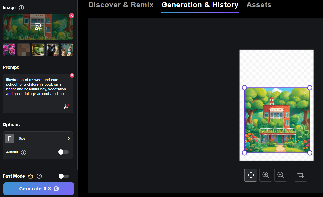Select the pink roses thumbnail
Image resolution: width=323 pixels, height=197 pixels.
[9, 50]
